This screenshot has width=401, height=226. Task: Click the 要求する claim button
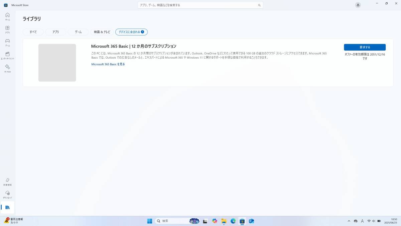tap(365, 47)
